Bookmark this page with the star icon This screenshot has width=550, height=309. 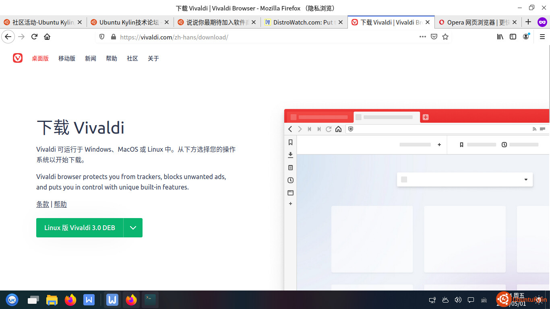click(445, 37)
